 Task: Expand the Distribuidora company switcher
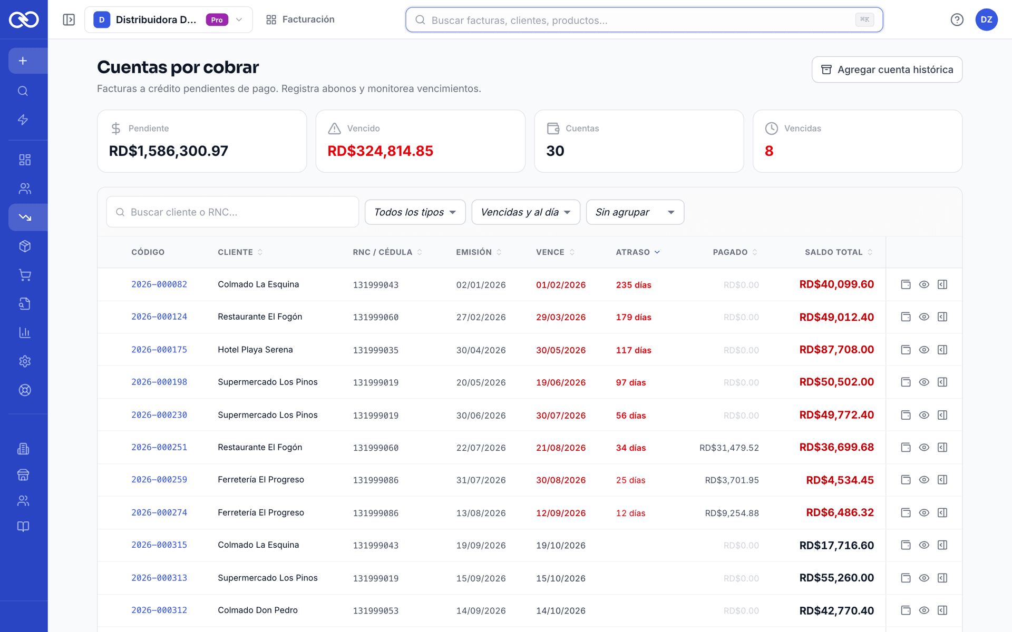point(169,19)
